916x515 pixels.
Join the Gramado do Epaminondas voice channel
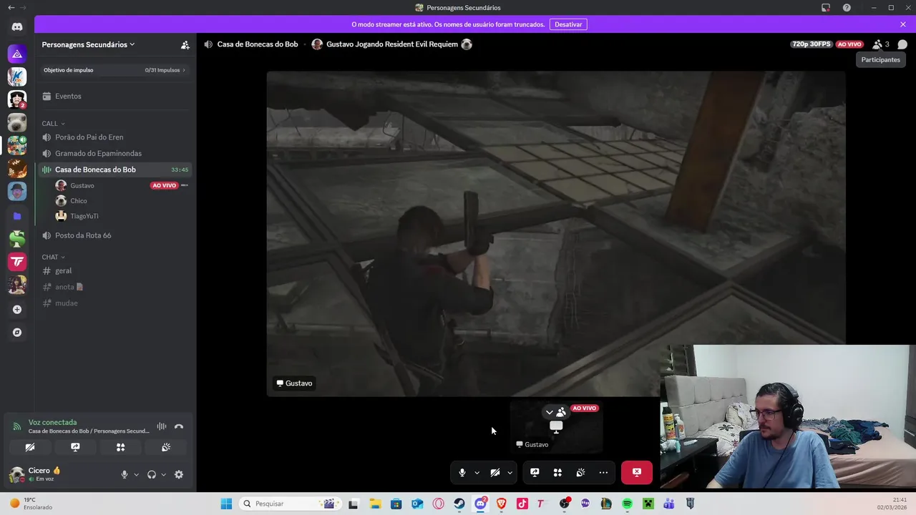pos(114,153)
